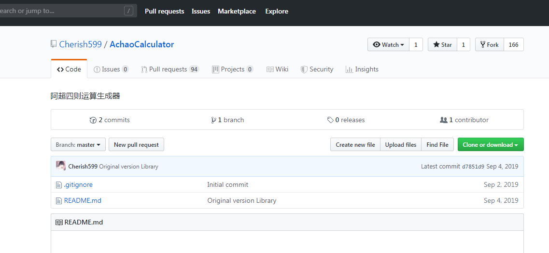Open the AchaoCalculator repository name link
This screenshot has height=253, width=549.
[142, 44]
